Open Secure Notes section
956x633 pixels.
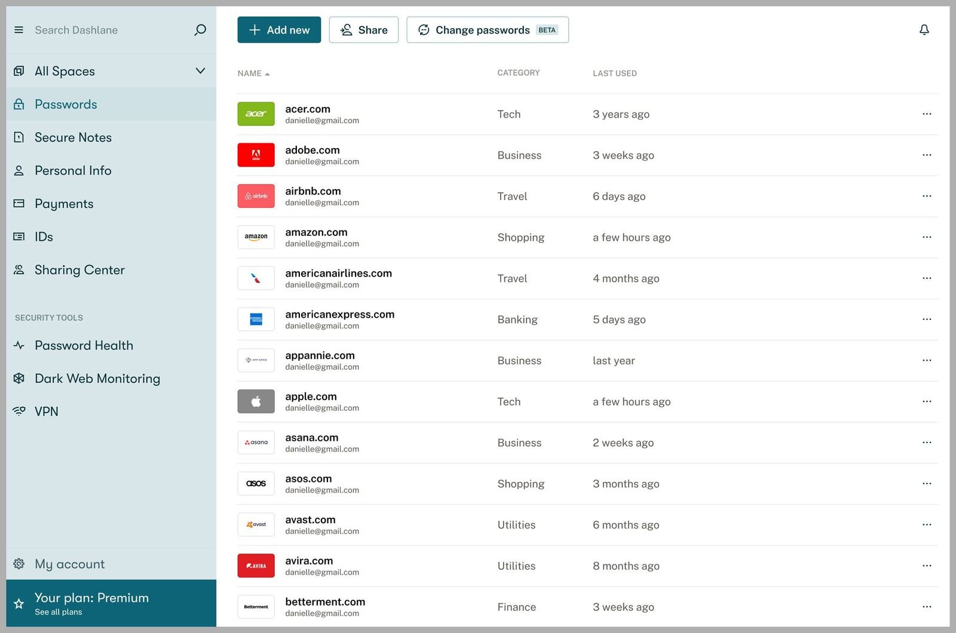click(73, 137)
